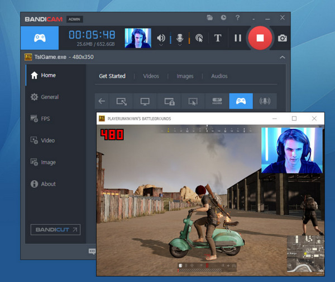Click the back arrow in mode bar
335x282 pixels.
(x=102, y=101)
